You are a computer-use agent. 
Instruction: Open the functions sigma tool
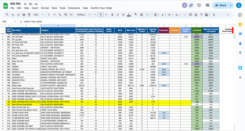(214, 15)
